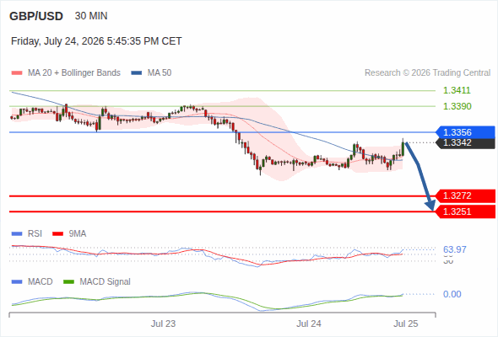Click the 1.3390 resistance level label

(457, 106)
